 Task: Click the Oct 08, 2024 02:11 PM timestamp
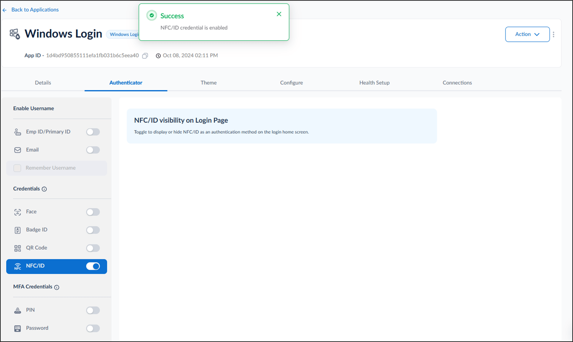(190, 55)
